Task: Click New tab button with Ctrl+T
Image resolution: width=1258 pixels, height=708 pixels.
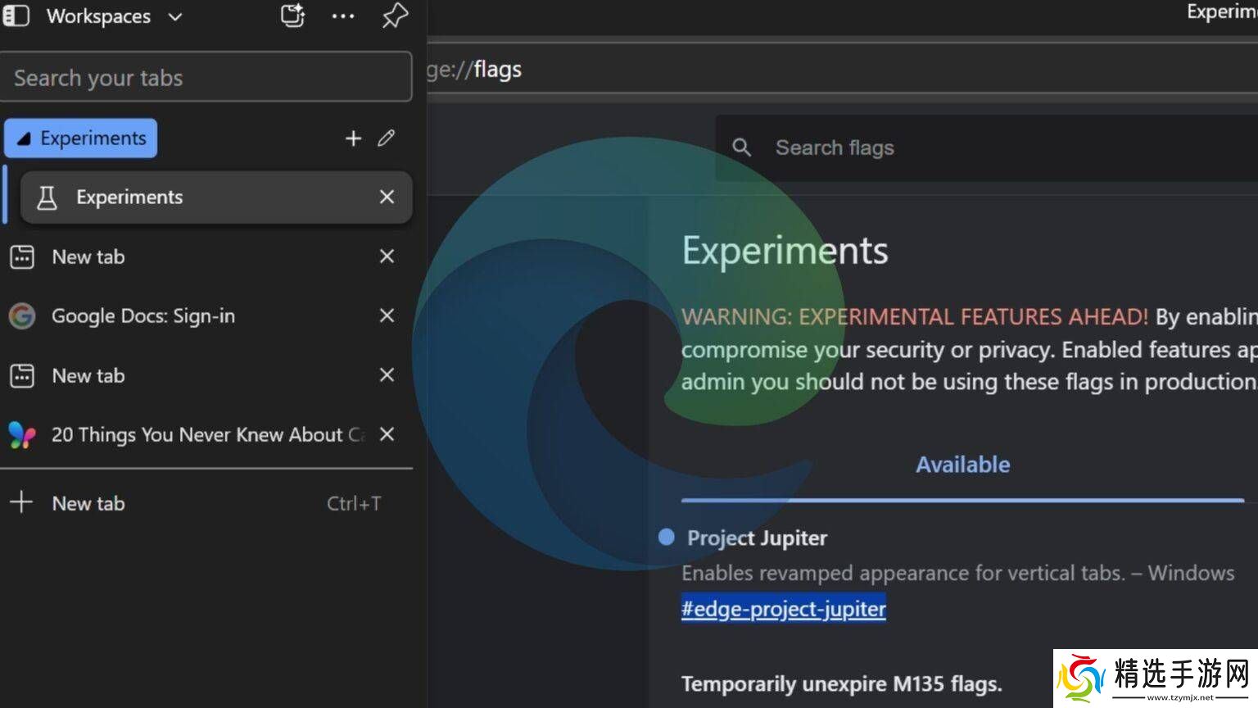Action: pyautogui.click(x=88, y=503)
